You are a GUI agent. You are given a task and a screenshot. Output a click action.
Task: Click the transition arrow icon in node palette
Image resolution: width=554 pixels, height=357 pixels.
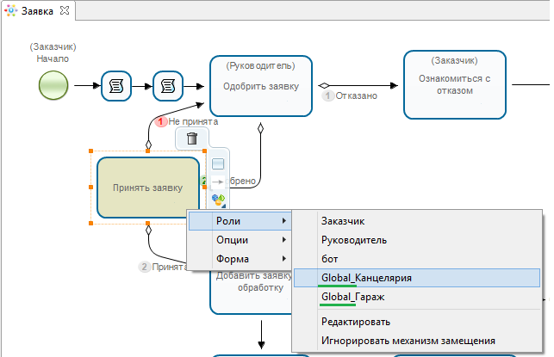pos(218,182)
